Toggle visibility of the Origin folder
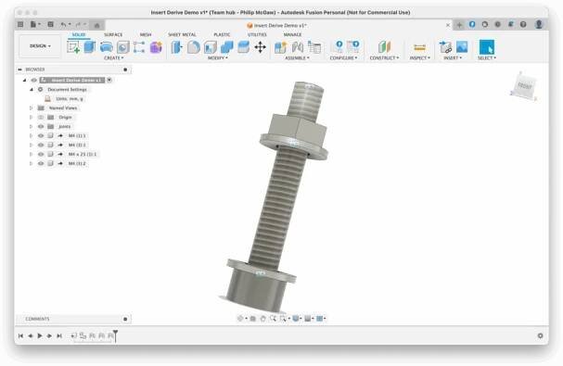This screenshot has height=366, width=563. [41, 118]
